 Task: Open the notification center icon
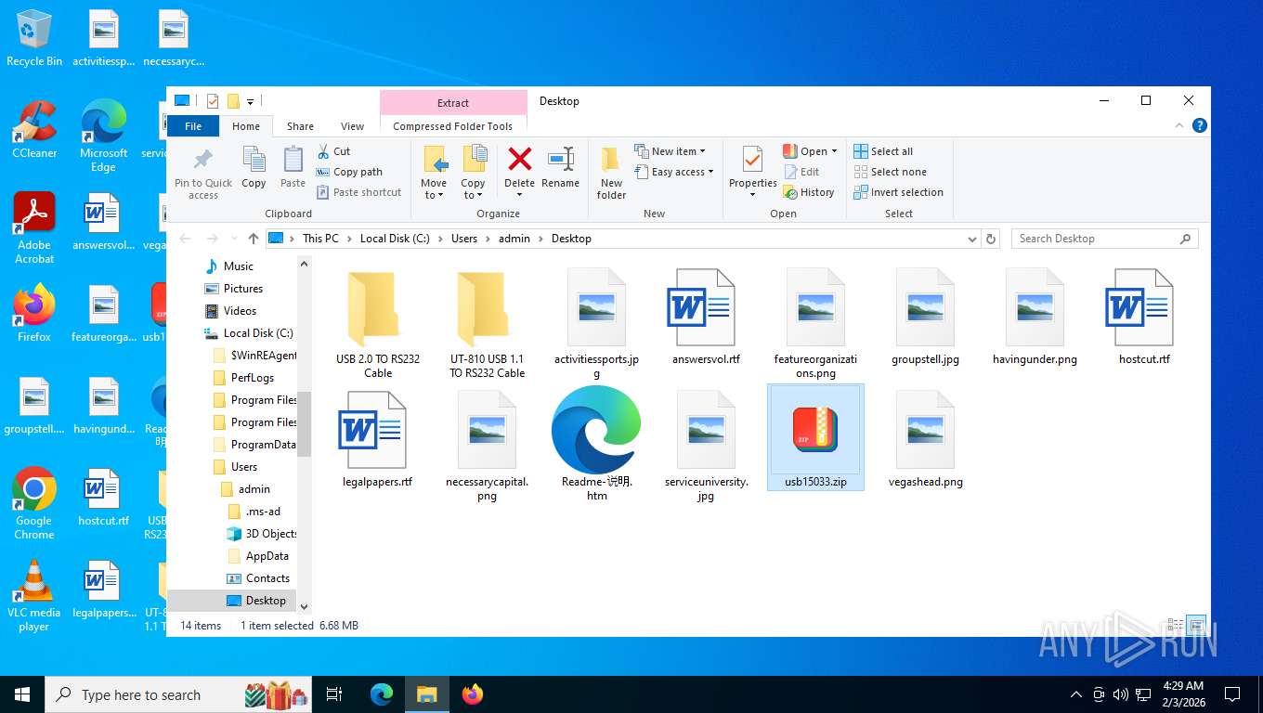1232,694
